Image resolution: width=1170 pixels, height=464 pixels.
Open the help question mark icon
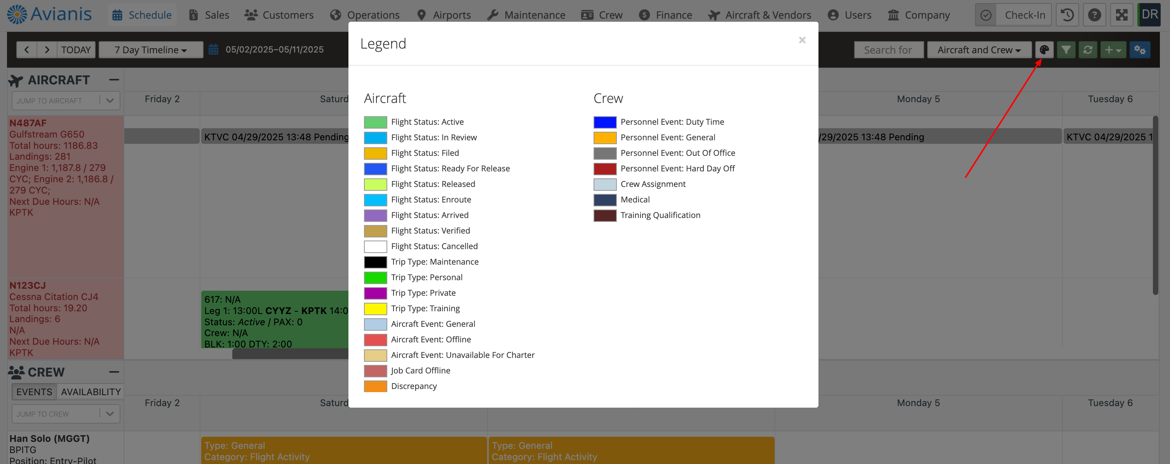[x=1094, y=15]
